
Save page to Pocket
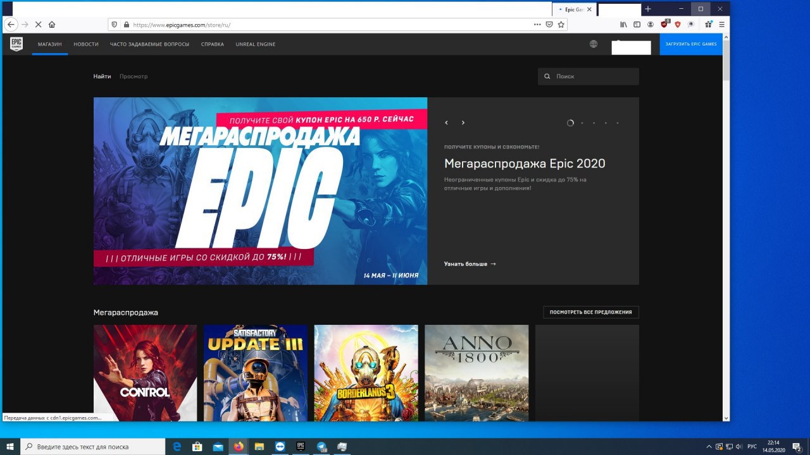pyautogui.click(x=549, y=25)
